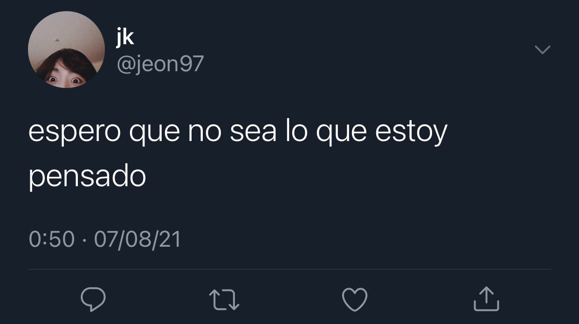Expand the down-arrow beside the username
The height and width of the screenshot is (324, 579).
click(x=542, y=49)
